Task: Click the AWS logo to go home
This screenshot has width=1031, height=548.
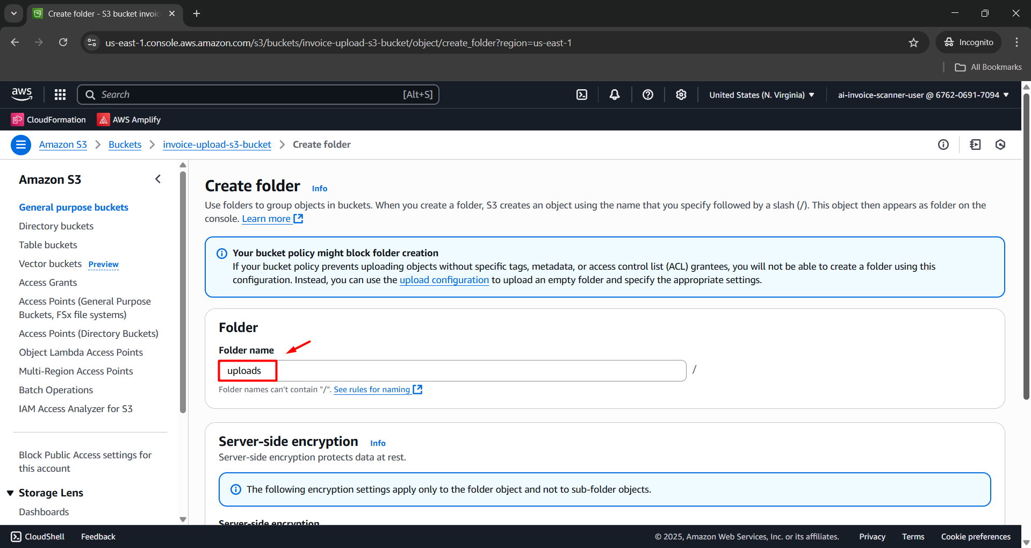Action: (21, 94)
